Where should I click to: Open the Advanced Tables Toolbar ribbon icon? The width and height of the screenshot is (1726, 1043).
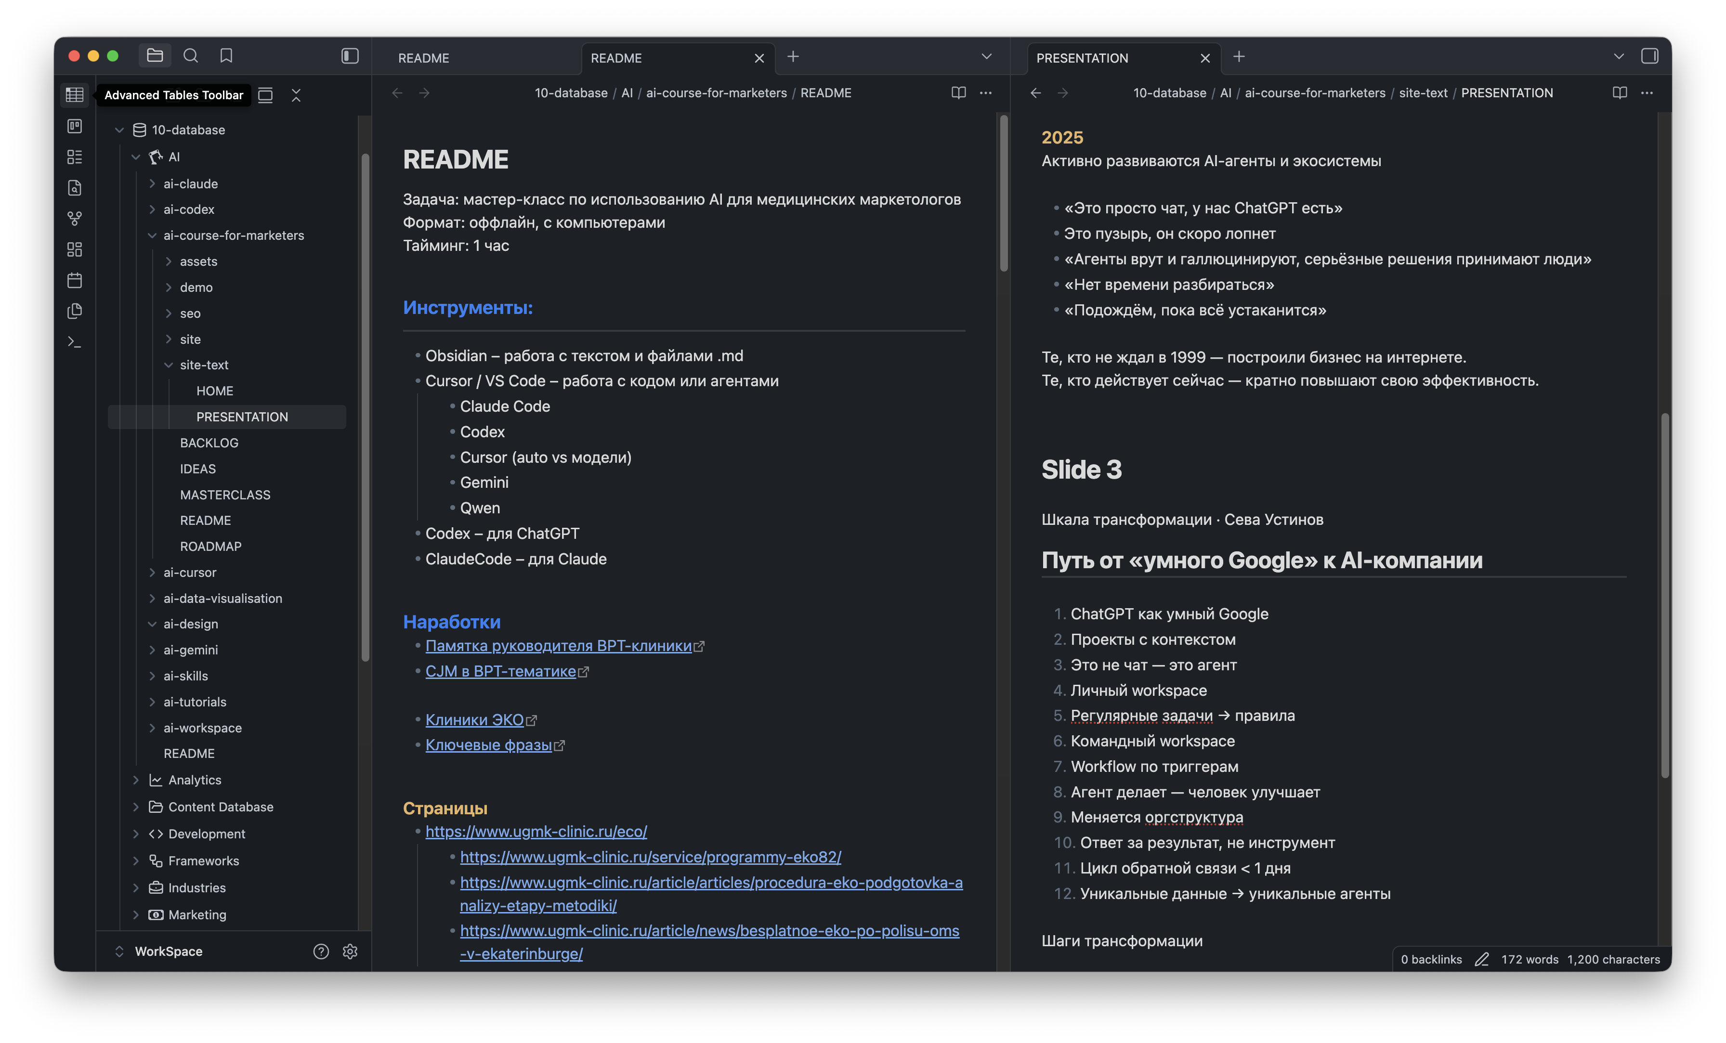tap(75, 94)
